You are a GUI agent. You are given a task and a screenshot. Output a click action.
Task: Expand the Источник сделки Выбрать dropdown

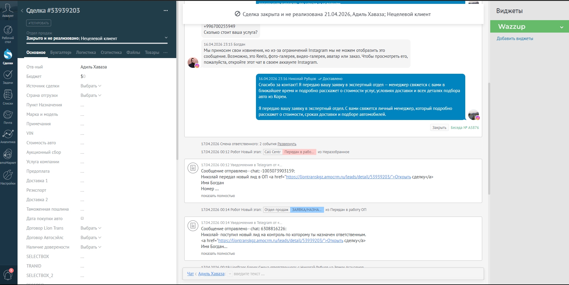tap(91, 86)
